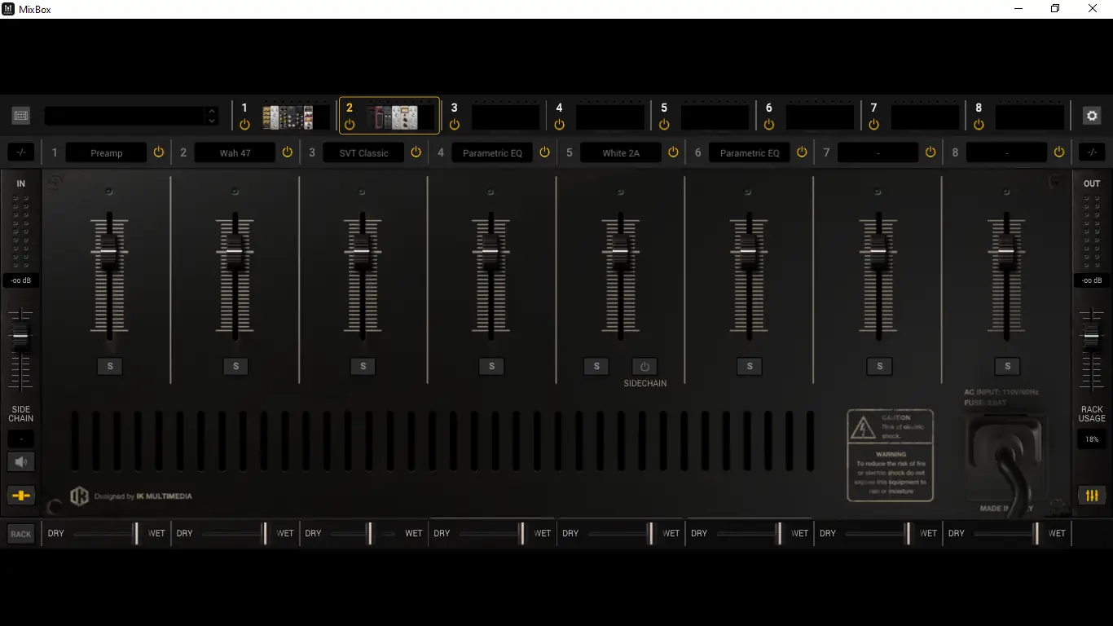Click the yellow pedalboard routing icon bottom left

[x=20, y=495]
